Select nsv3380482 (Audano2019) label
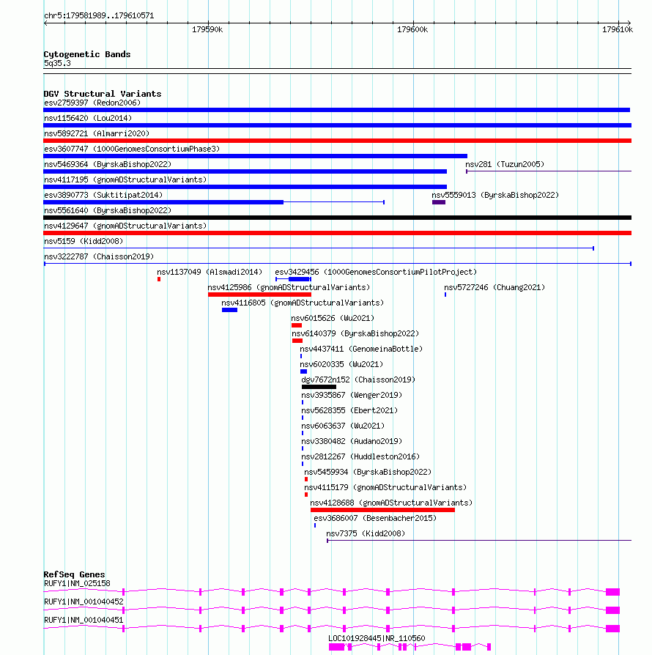 352,442
